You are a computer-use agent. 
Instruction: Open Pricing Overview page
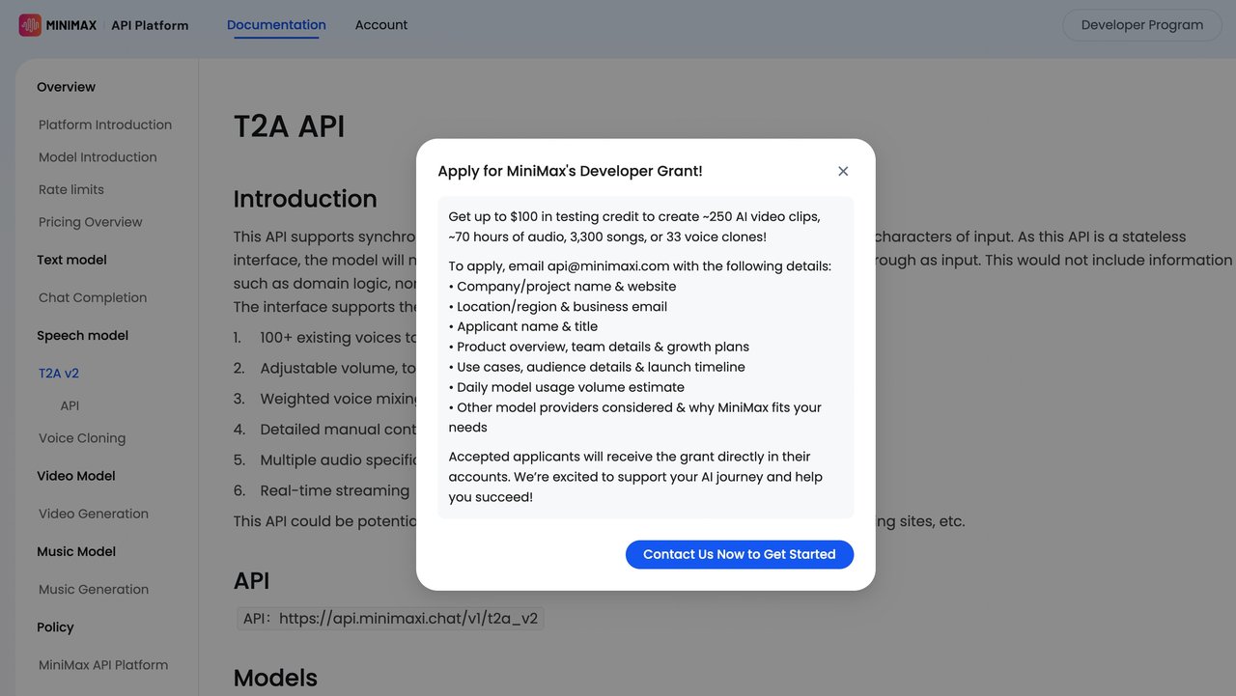click(x=91, y=222)
